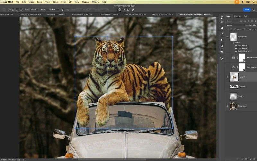Filter layers by shape layer icon
This screenshot has width=257, height=161.
pyautogui.click(x=252, y=21)
